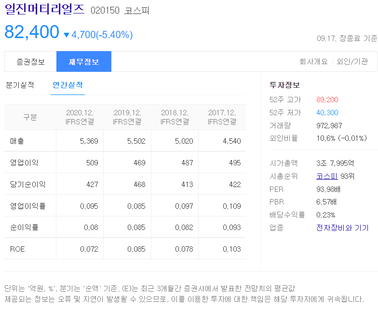Screen dimensions: 378x309
Task: Click the 2020 ROE value 0.072
Action: 89,249
